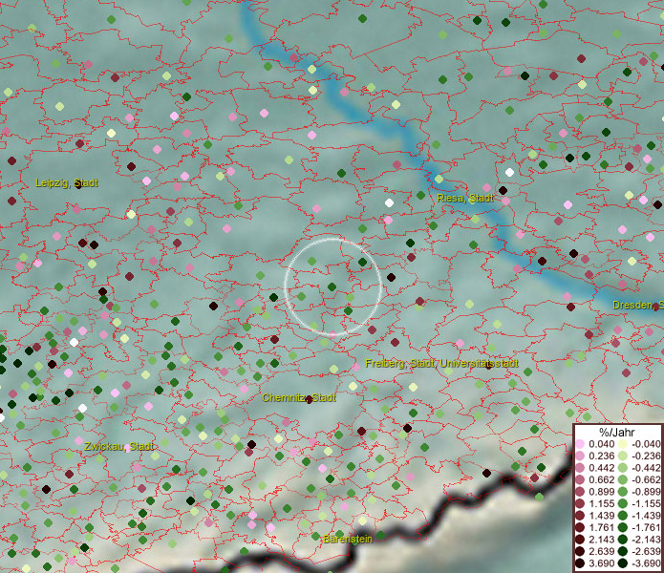
Task: Pick the -0.040 pale yellow swatch
Action: [x=623, y=444]
